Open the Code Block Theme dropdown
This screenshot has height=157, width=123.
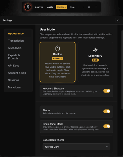click(x=76, y=147)
